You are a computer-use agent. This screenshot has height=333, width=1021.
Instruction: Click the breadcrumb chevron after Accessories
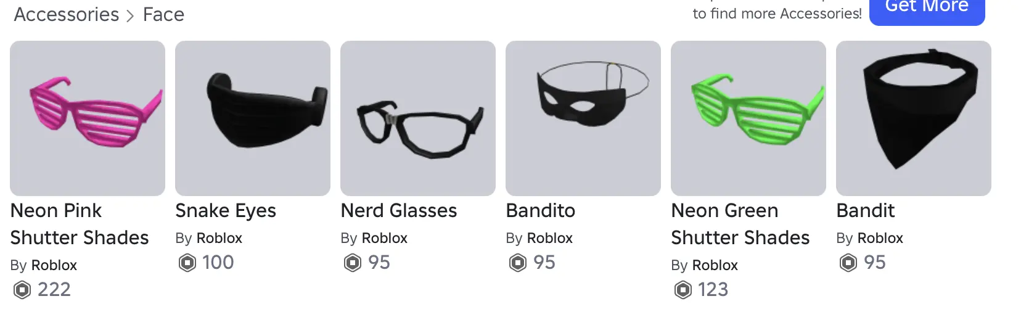point(130,16)
